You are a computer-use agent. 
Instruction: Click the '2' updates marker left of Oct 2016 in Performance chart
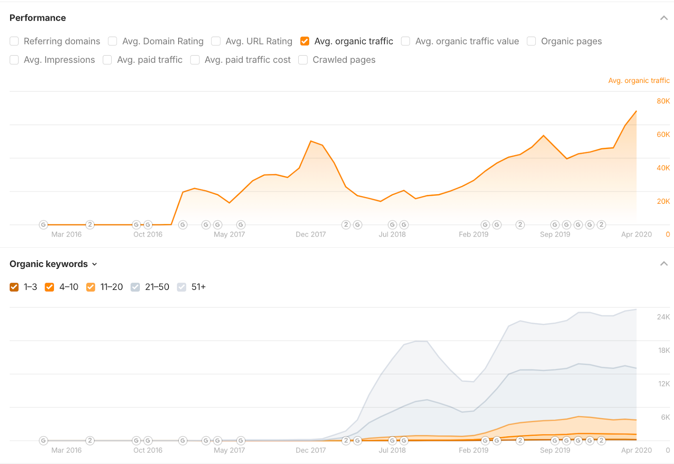coord(90,225)
